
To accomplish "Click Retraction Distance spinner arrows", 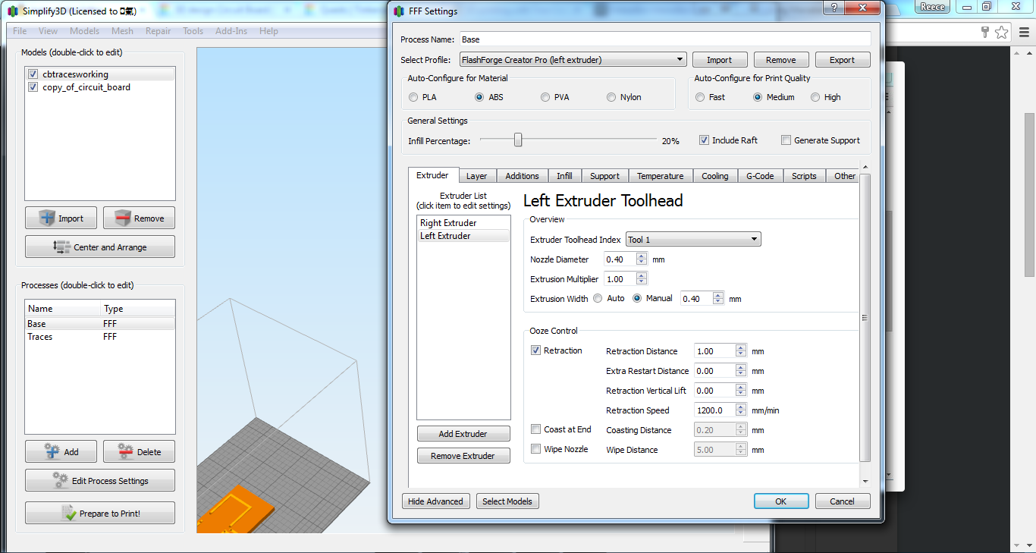I will tap(741, 351).
